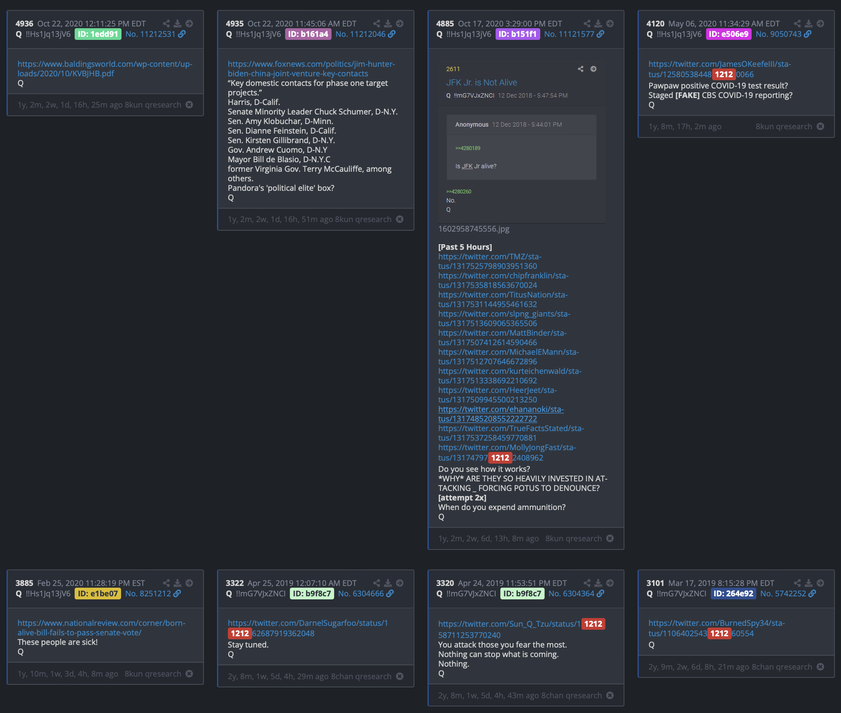This screenshot has width=841, height=713.
Task: Open post 4885 with its header arrow-circle icon
Action: pos(610,23)
